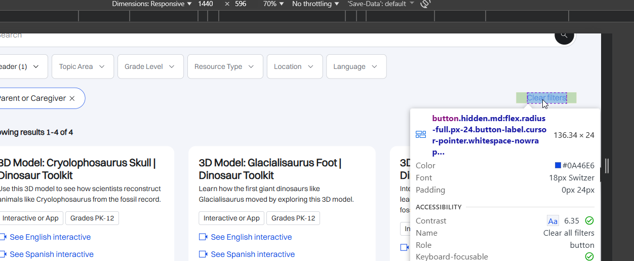Click the Aa contrast icon in tooltip
The image size is (634, 261).
tap(552, 221)
